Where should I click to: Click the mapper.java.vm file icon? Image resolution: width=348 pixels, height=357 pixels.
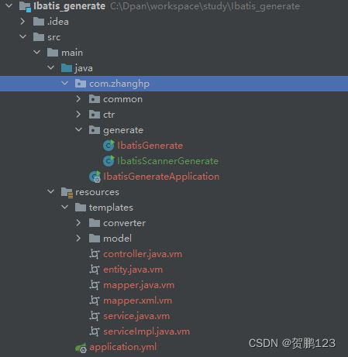coord(95,285)
